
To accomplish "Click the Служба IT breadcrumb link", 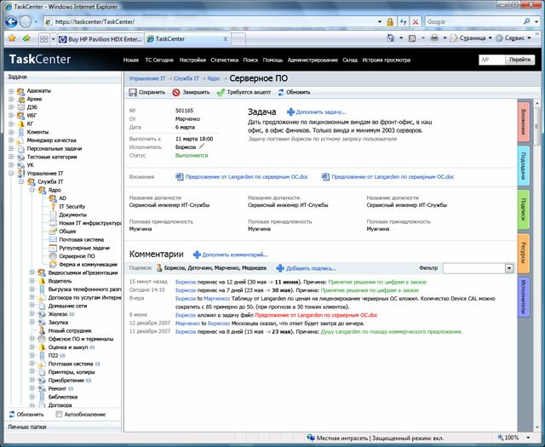I will pyautogui.click(x=186, y=78).
